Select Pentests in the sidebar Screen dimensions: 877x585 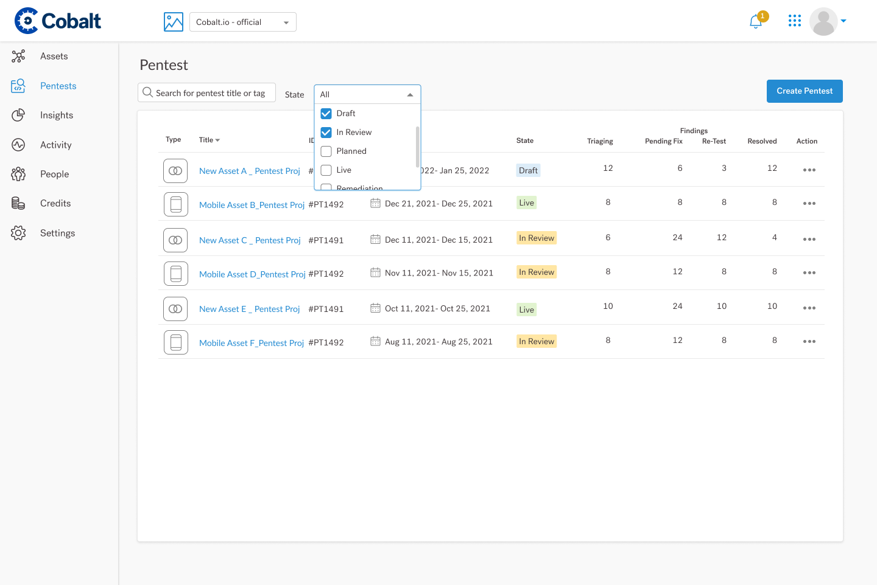(58, 86)
